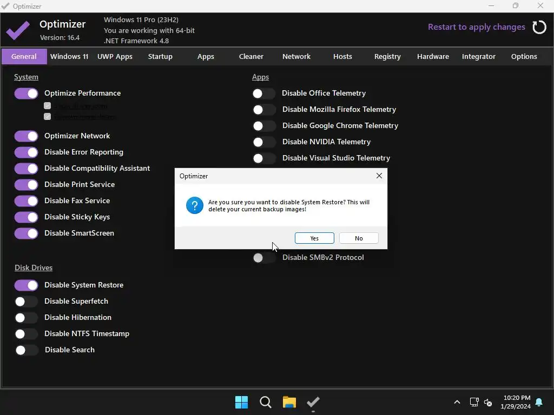Click the Apps section heading
Screen dimensions: 554x415
(260, 77)
